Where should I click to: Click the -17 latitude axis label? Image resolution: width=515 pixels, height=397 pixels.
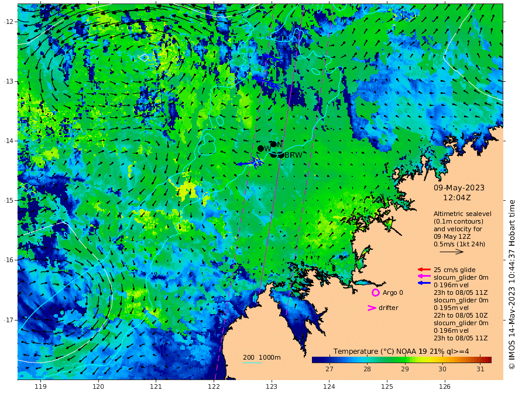click(9, 320)
